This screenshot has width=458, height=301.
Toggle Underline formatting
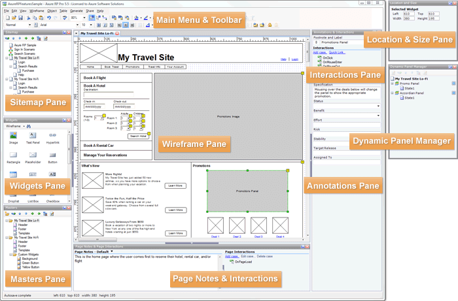coord(112,25)
